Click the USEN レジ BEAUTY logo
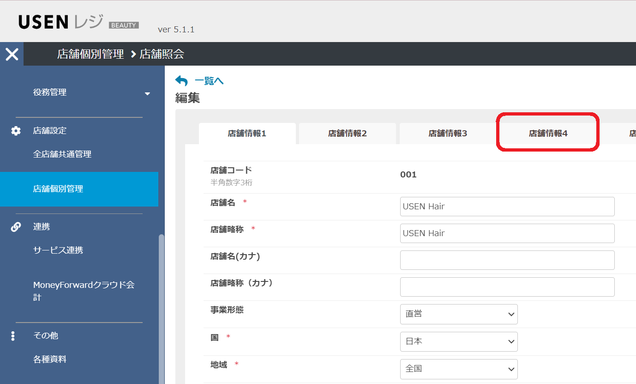This screenshot has width=636, height=384. tap(78, 22)
